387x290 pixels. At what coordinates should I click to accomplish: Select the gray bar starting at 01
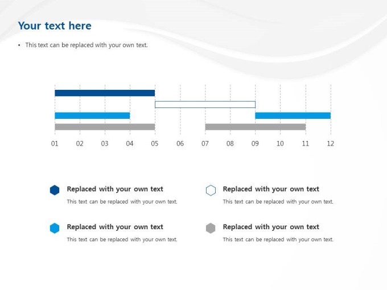click(105, 127)
